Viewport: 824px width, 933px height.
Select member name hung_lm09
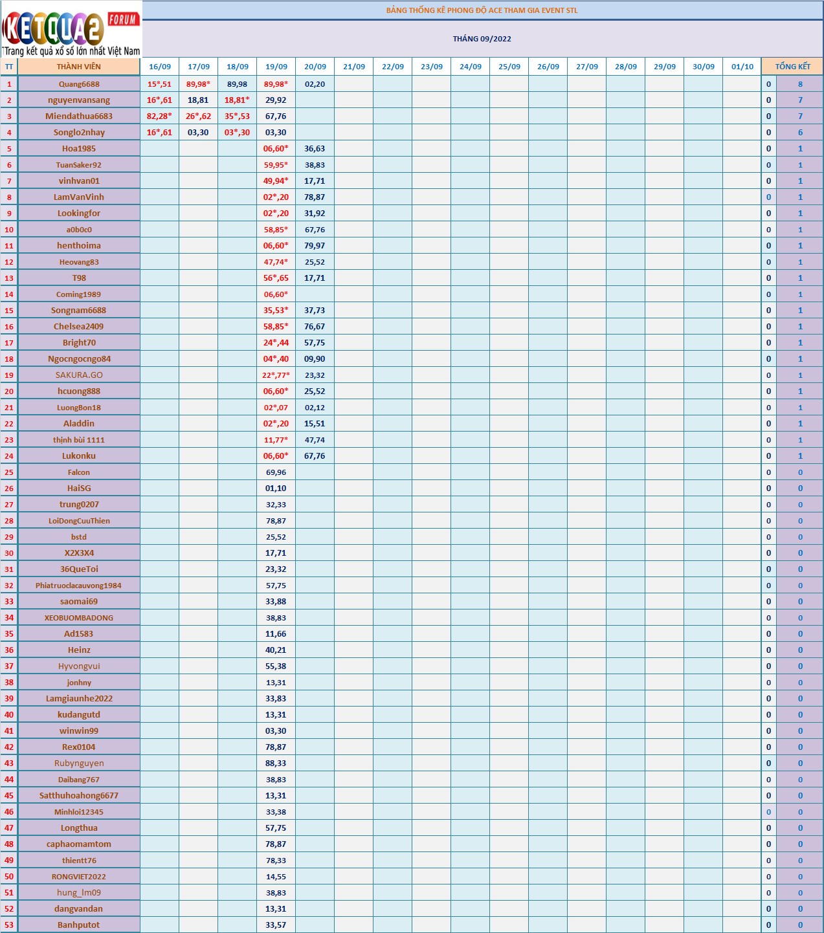point(79,893)
